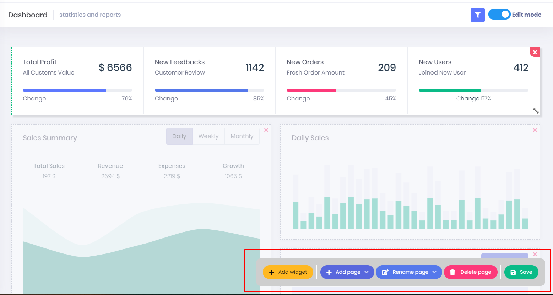Click the floppy disk Save icon
The width and height of the screenshot is (553, 295).
point(513,272)
